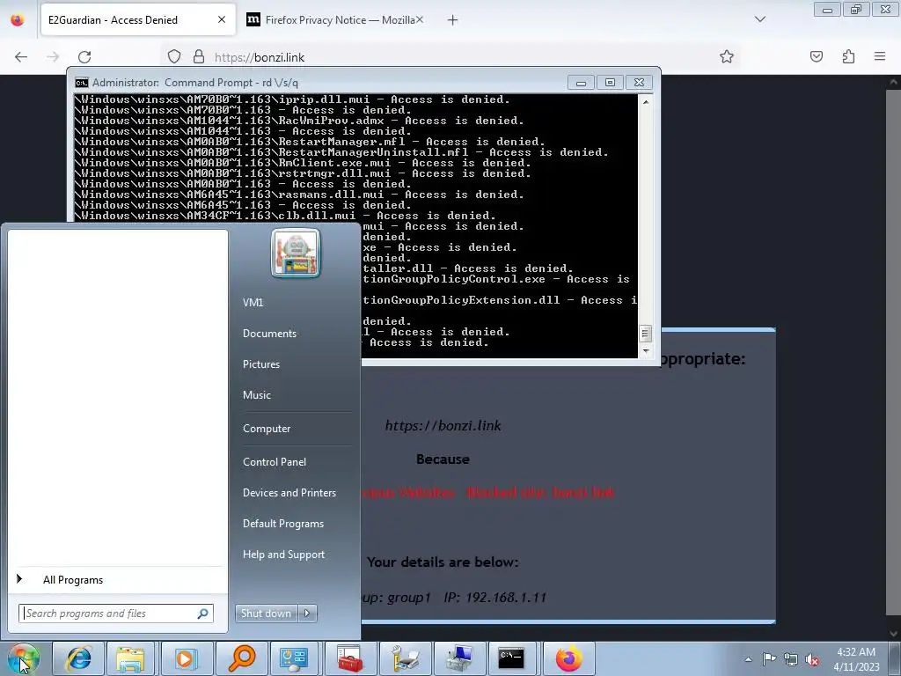Go forward in Firefox
This screenshot has height=676, width=901.
tap(53, 57)
